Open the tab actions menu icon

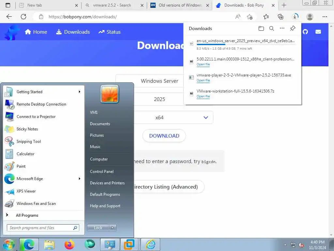(8, 5)
